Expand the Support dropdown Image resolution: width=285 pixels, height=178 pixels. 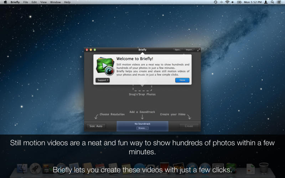point(103,80)
